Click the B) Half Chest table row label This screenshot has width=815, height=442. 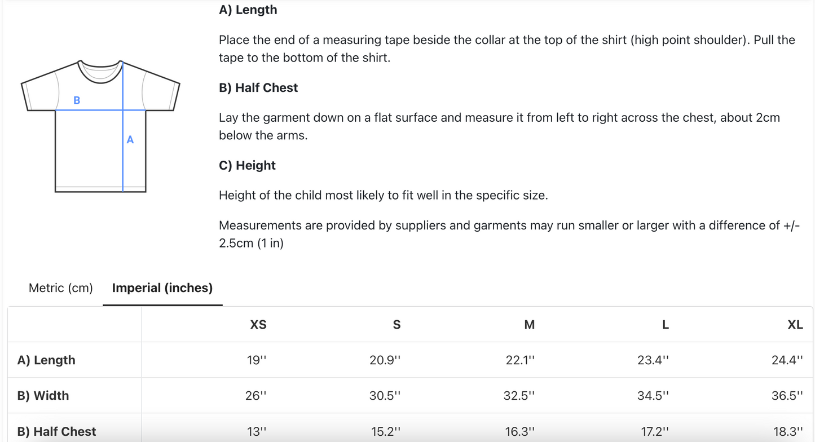click(x=56, y=431)
